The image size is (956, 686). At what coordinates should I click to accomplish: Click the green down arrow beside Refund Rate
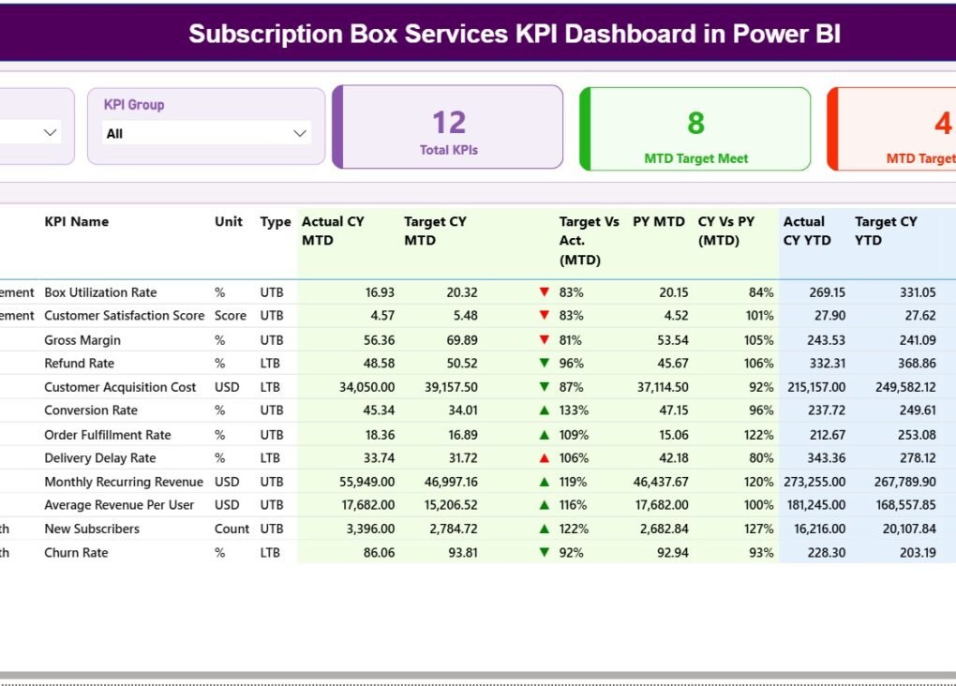click(545, 363)
